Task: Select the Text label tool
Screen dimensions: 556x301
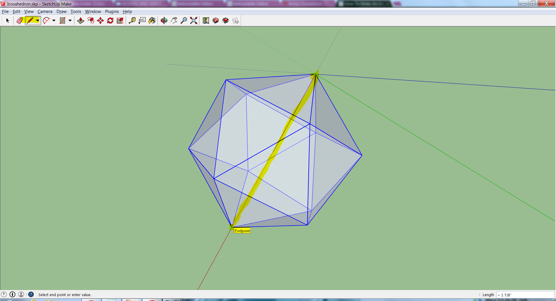Action: click(142, 21)
